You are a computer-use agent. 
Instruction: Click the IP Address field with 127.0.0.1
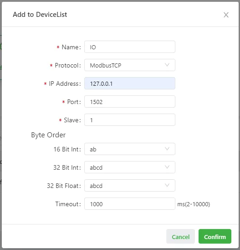coord(130,83)
